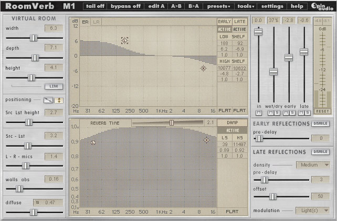Solo the late channel
This screenshot has height=221, width=337.
tap(307, 113)
